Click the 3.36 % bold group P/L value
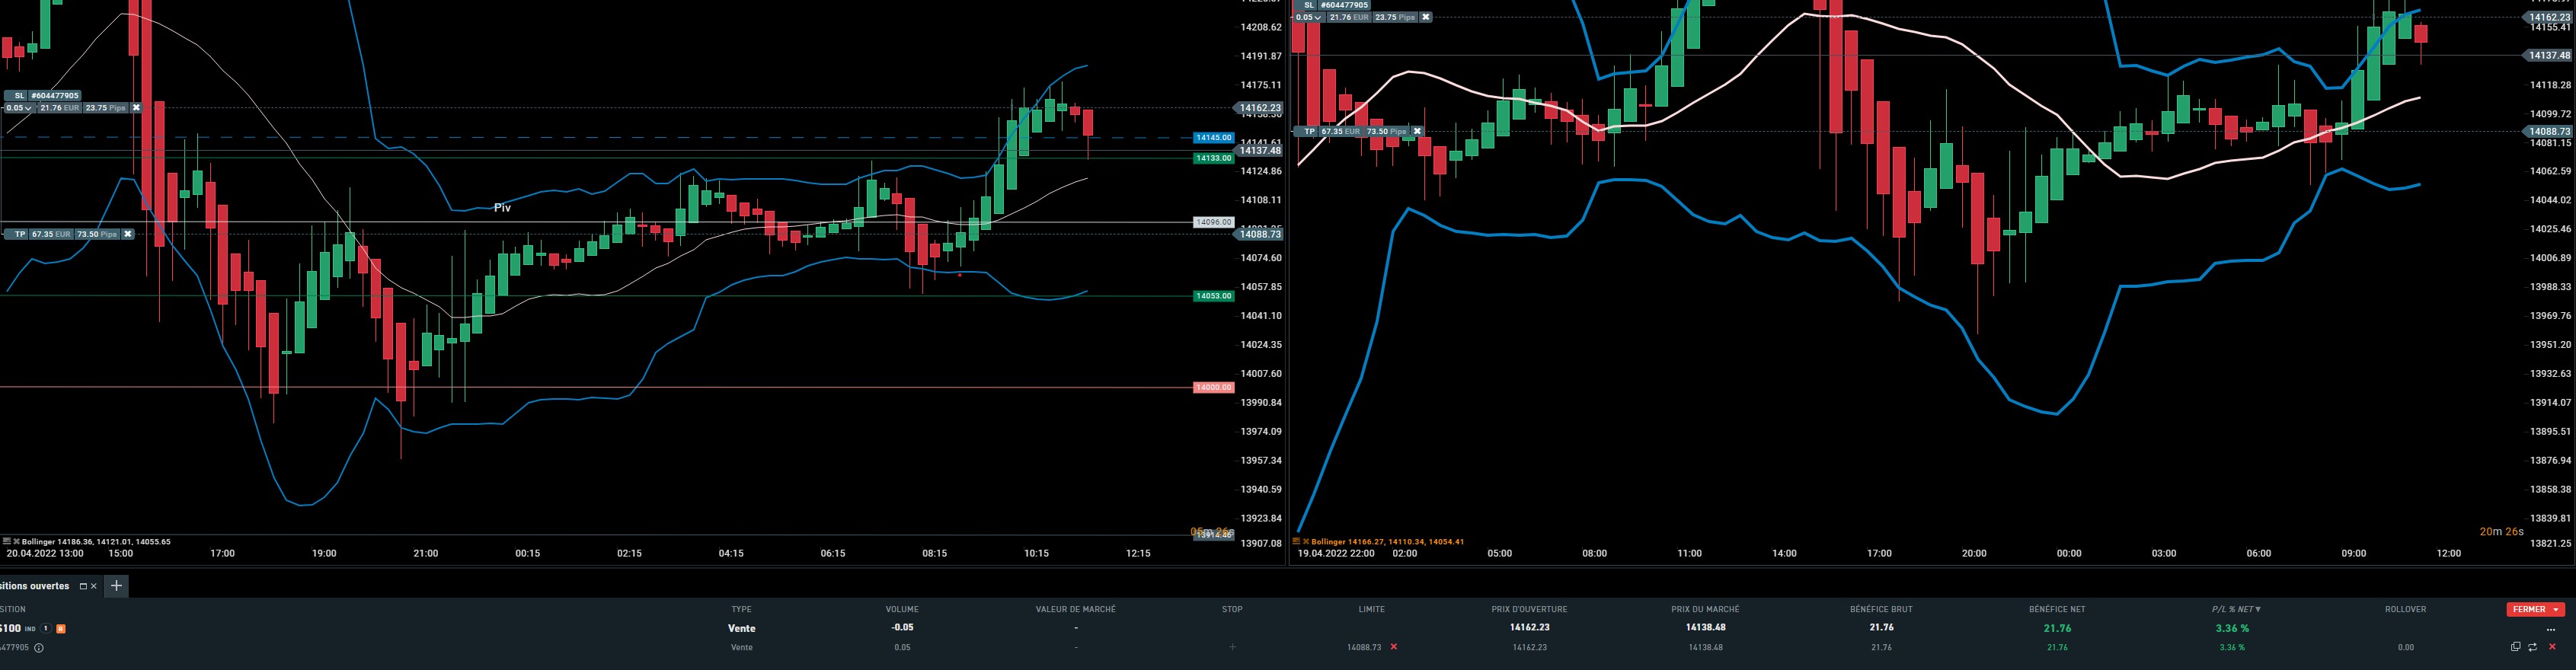This screenshot has width=2576, height=670. (2232, 629)
